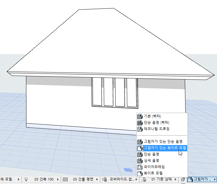Click the 화이트 모델 white cube icon
Screen dimensions: 217x184
140,174
